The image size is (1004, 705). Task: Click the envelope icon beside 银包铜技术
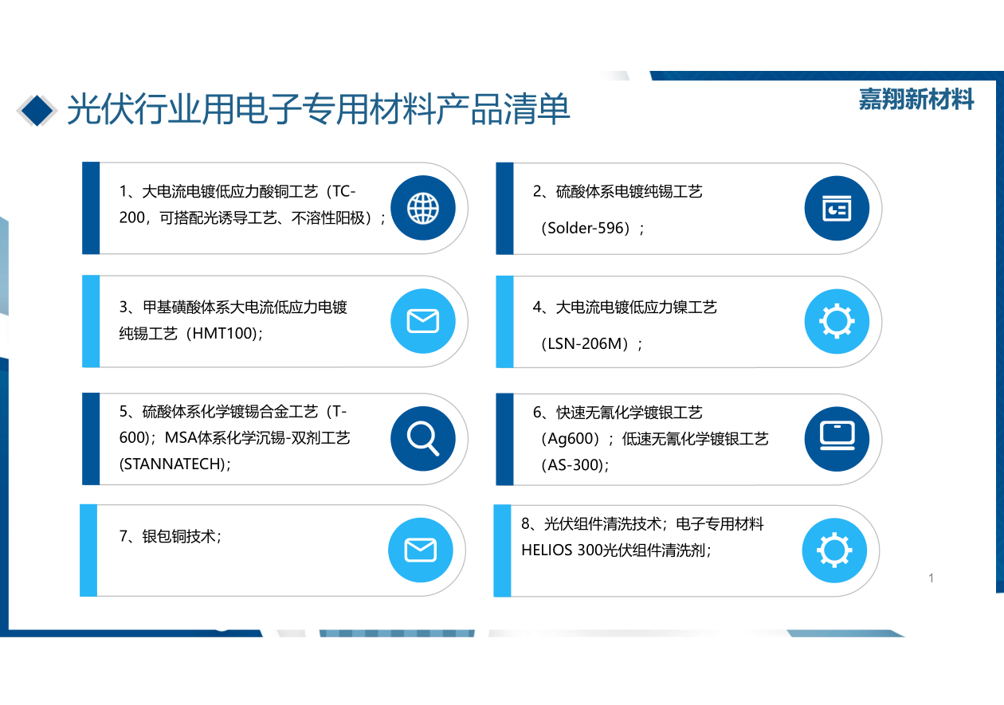pyautogui.click(x=420, y=550)
